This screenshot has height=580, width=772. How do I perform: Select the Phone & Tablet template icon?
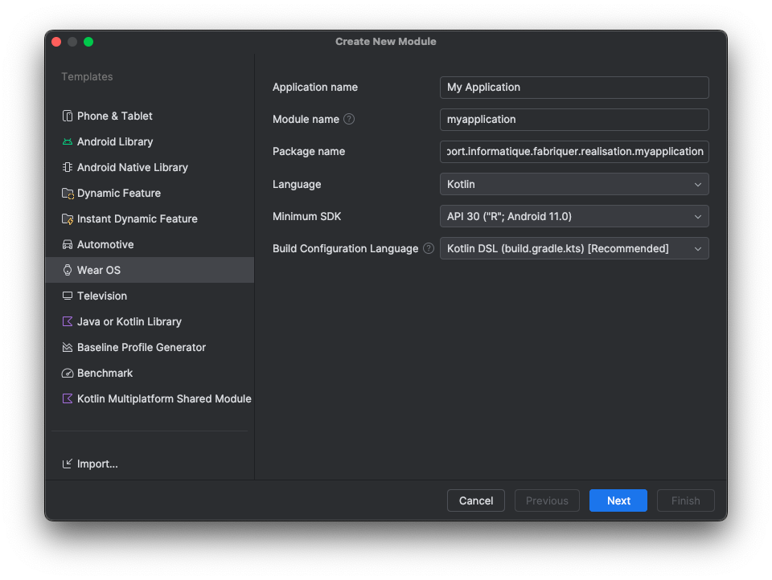[67, 116]
